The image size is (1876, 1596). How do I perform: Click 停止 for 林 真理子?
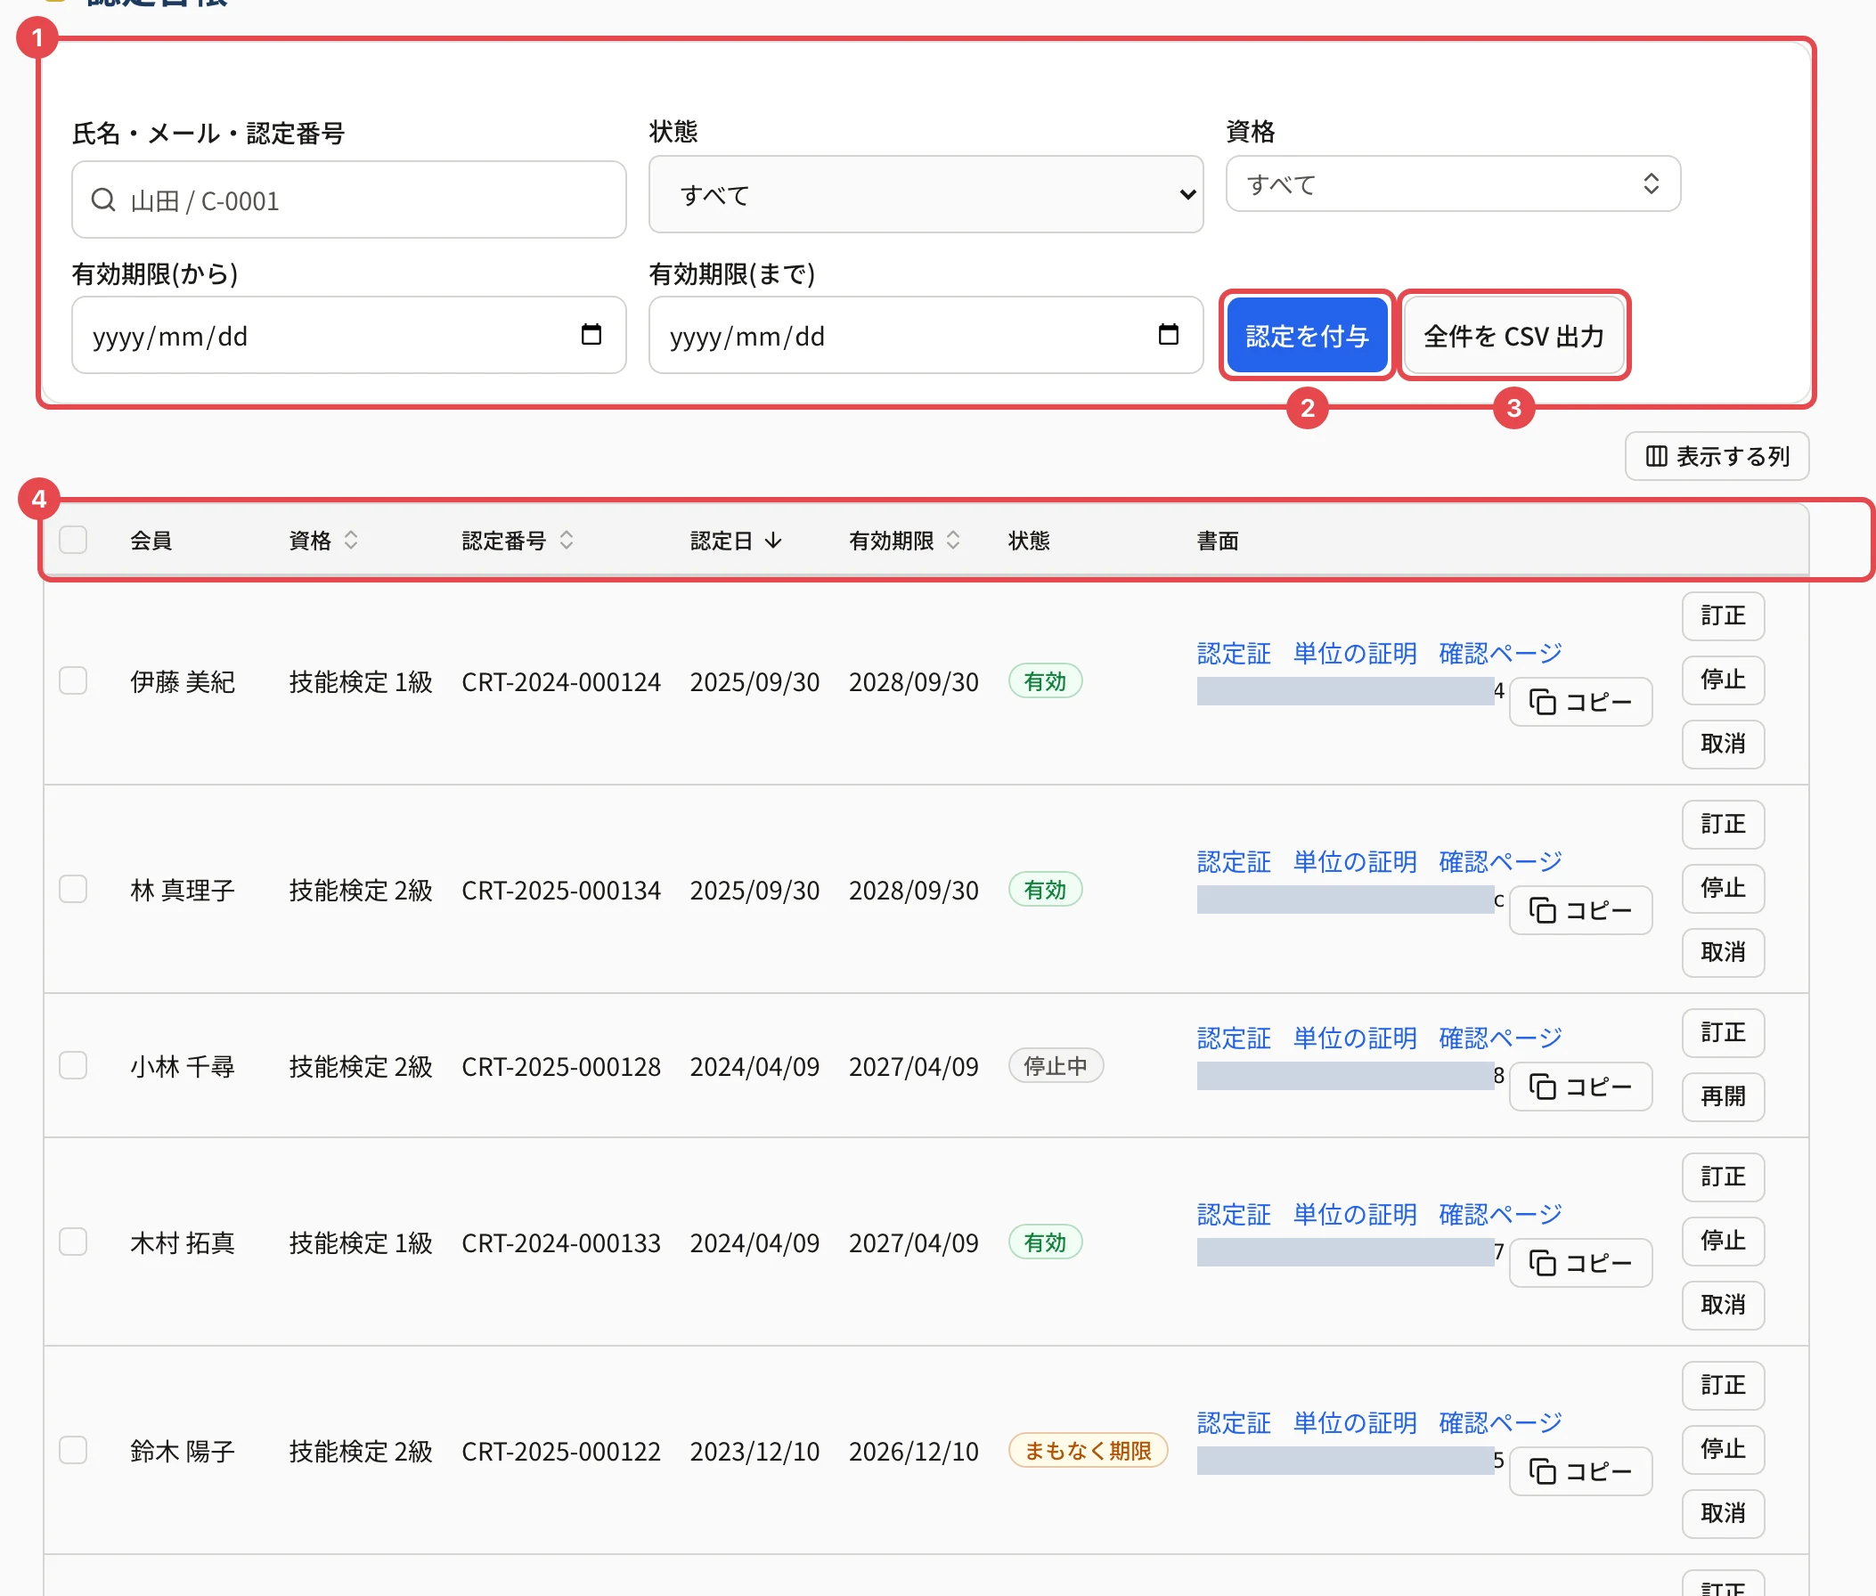[x=1723, y=889]
